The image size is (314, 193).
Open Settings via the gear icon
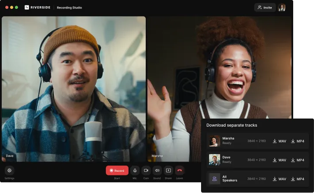pyautogui.click(x=9, y=170)
